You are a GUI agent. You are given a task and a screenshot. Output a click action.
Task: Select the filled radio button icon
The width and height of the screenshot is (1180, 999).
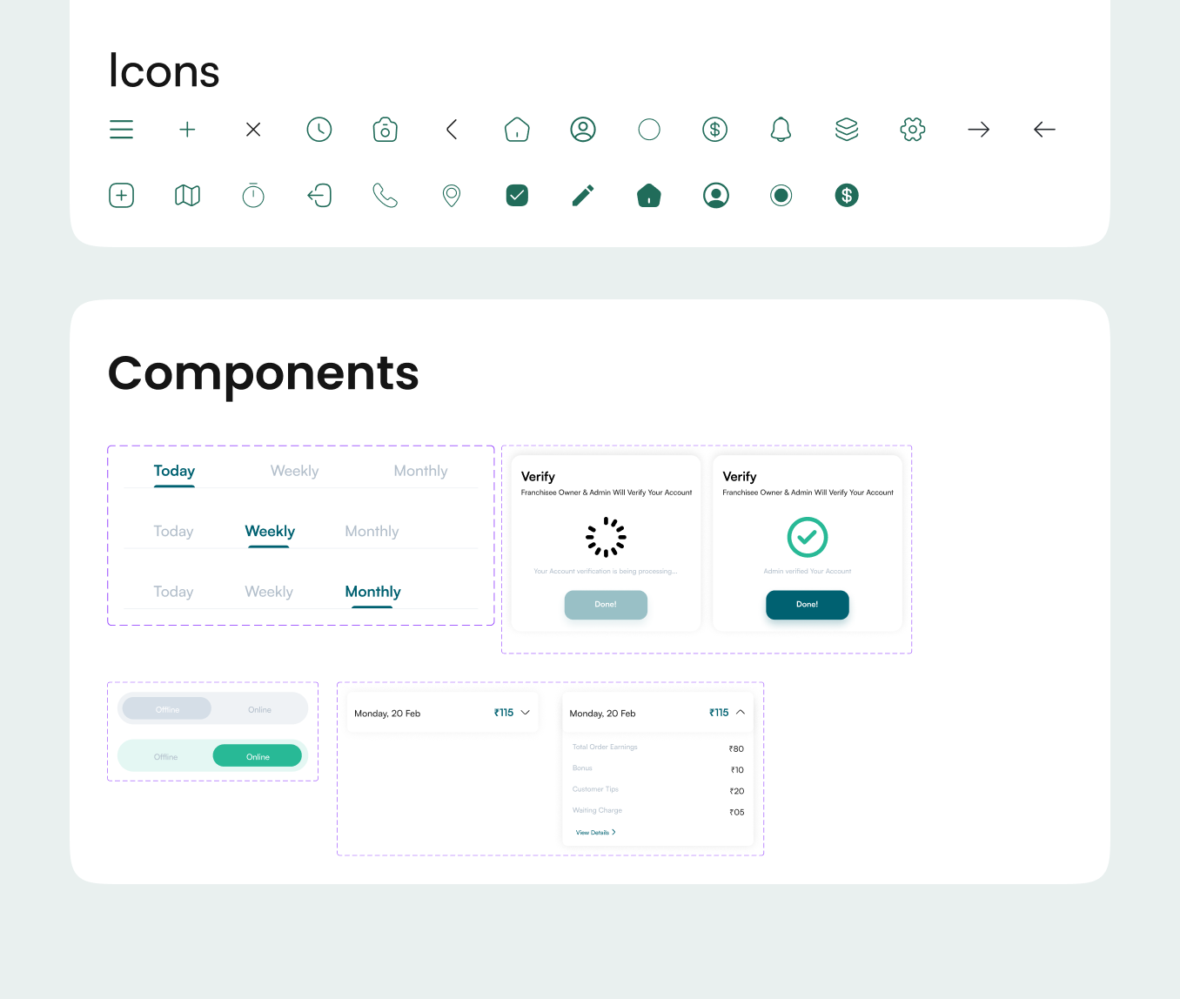click(x=781, y=196)
